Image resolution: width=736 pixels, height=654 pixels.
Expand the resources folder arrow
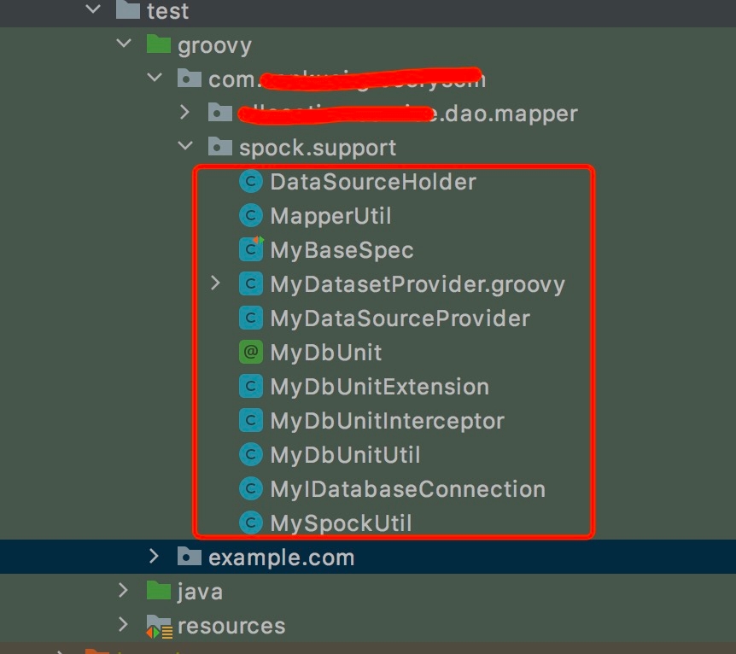point(125,625)
